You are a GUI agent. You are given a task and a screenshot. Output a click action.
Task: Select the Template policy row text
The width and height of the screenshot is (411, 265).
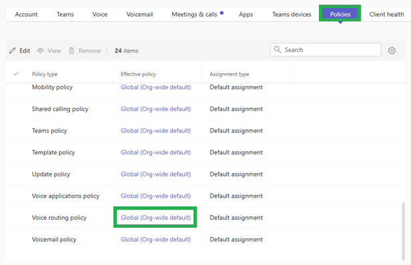coord(53,152)
